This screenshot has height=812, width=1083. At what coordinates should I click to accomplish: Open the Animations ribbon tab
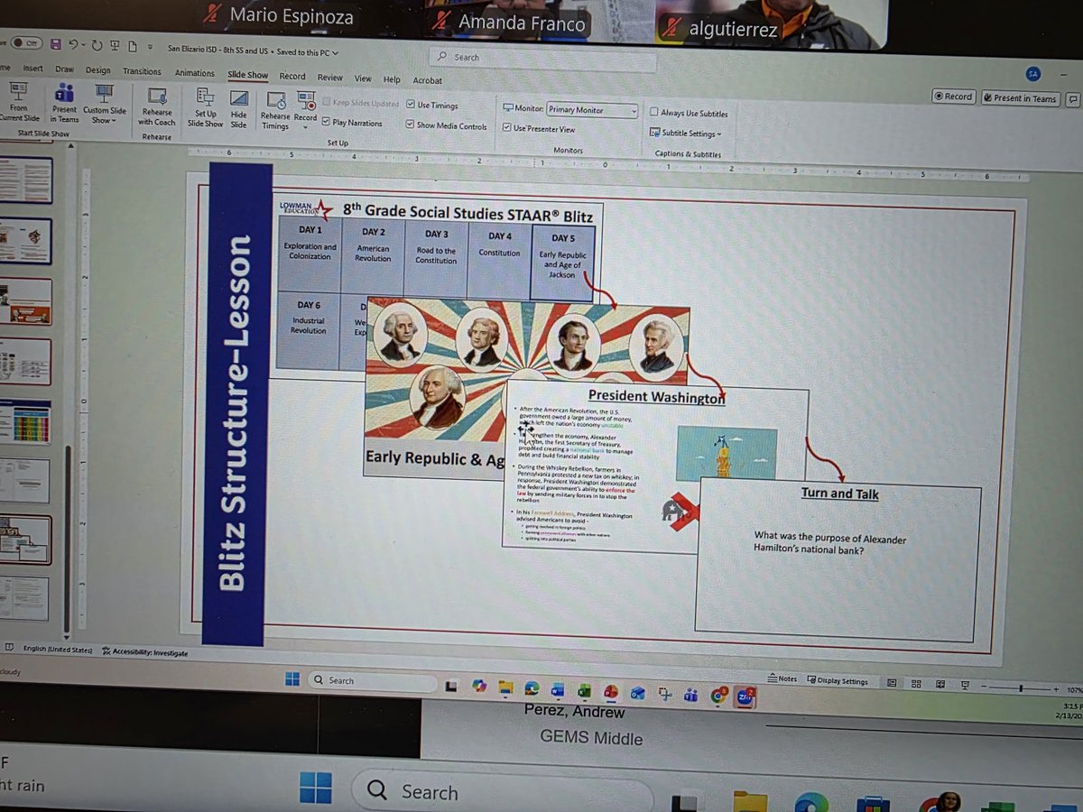click(x=195, y=73)
